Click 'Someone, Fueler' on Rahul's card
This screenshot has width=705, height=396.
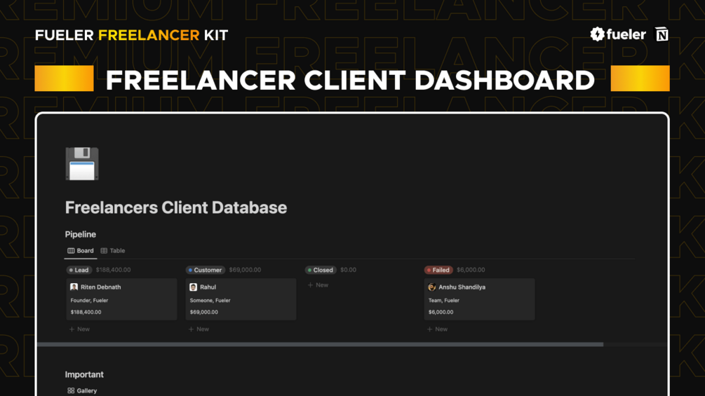tap(210, 301)
